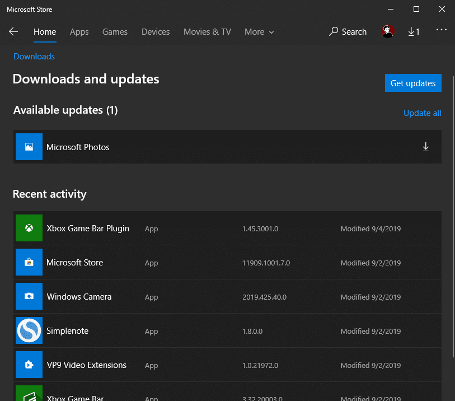Click version 1.0.21972.0 text

[x=260, y=365]
